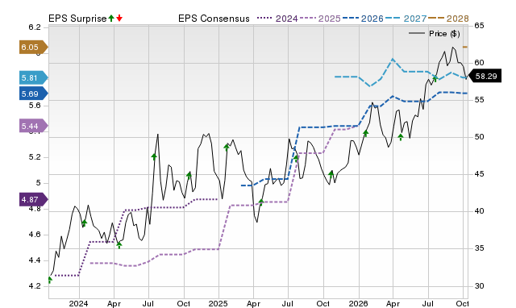Toggle the 2027 consensus legend entry
Image resolution: width=516 pixels, height=308 pixels.
(x=406, y=19)
